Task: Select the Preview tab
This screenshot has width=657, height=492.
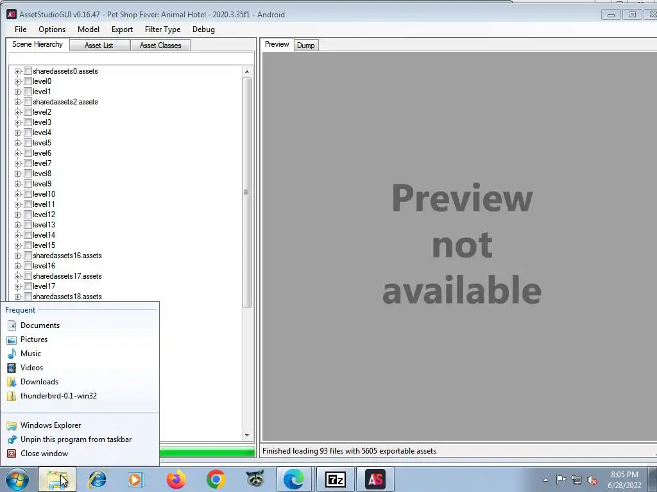Action: point(277,44)
